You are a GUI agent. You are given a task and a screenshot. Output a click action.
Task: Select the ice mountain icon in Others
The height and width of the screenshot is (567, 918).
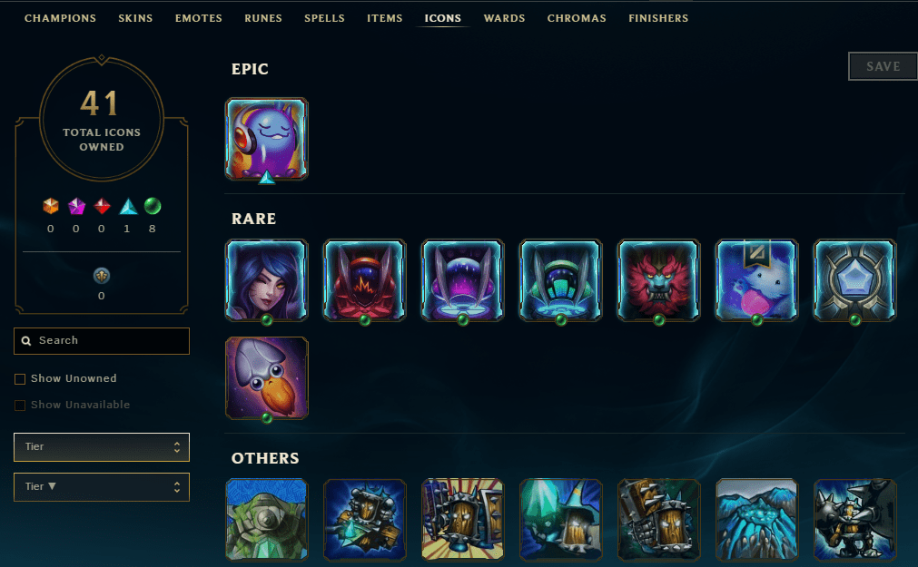pos(757,520)
